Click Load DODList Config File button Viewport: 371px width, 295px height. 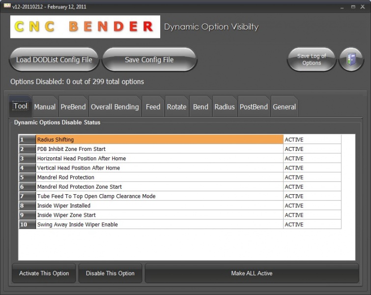54,59
